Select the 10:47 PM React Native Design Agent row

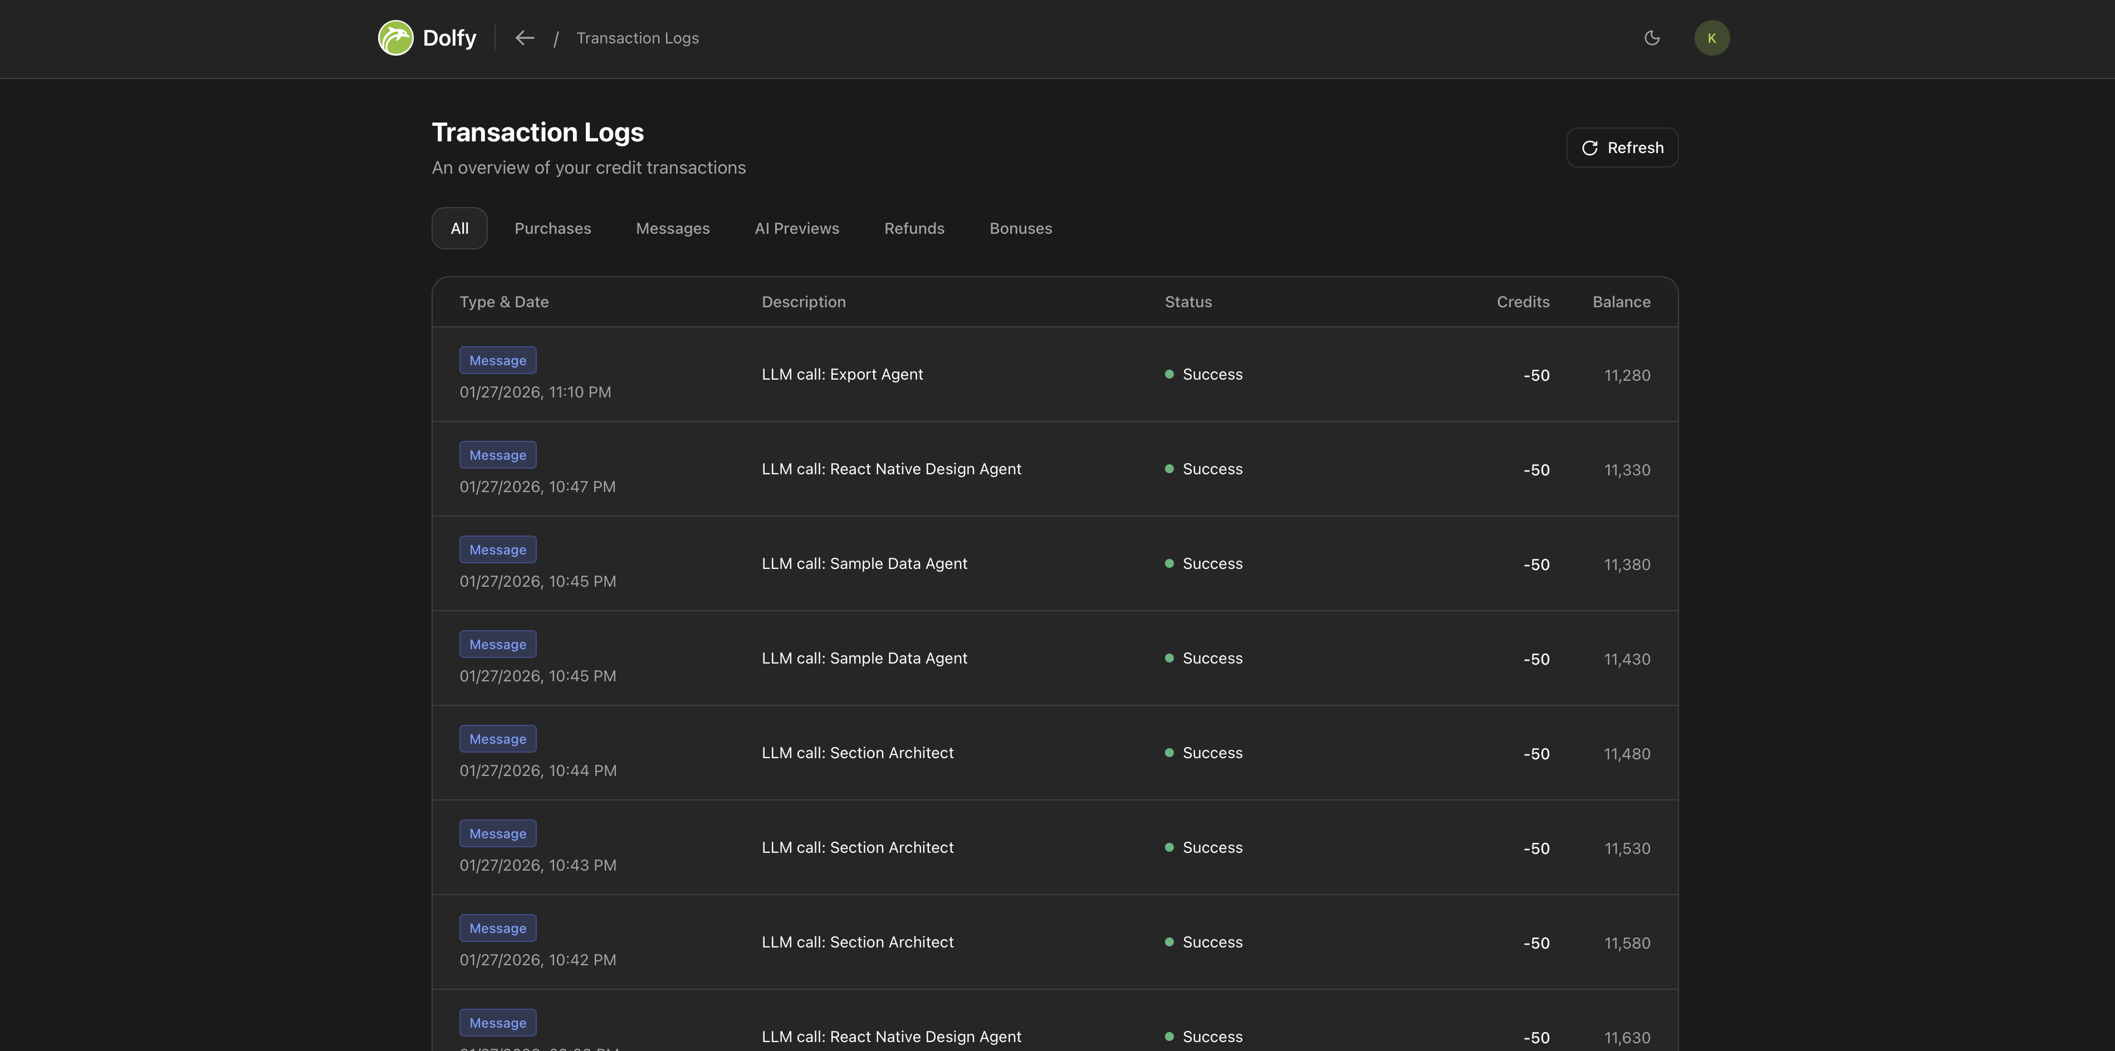pos(891,469)
